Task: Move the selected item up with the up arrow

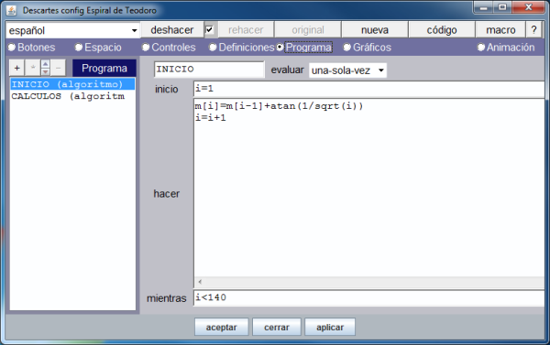Action: [x=45, y=64]
